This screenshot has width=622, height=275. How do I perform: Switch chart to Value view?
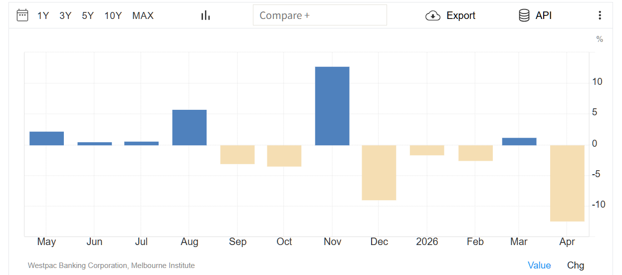click(539, 266)
